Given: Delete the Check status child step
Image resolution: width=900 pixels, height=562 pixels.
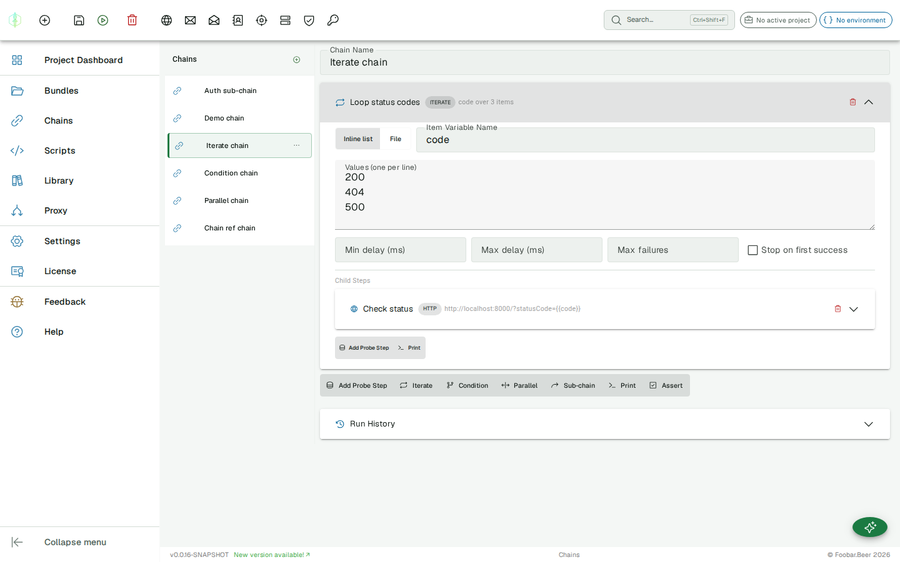Looking at the screenshot, I should [837, 308].
